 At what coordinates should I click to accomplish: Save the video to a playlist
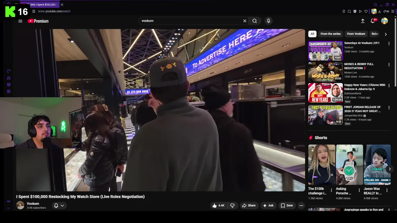(287, 205)
